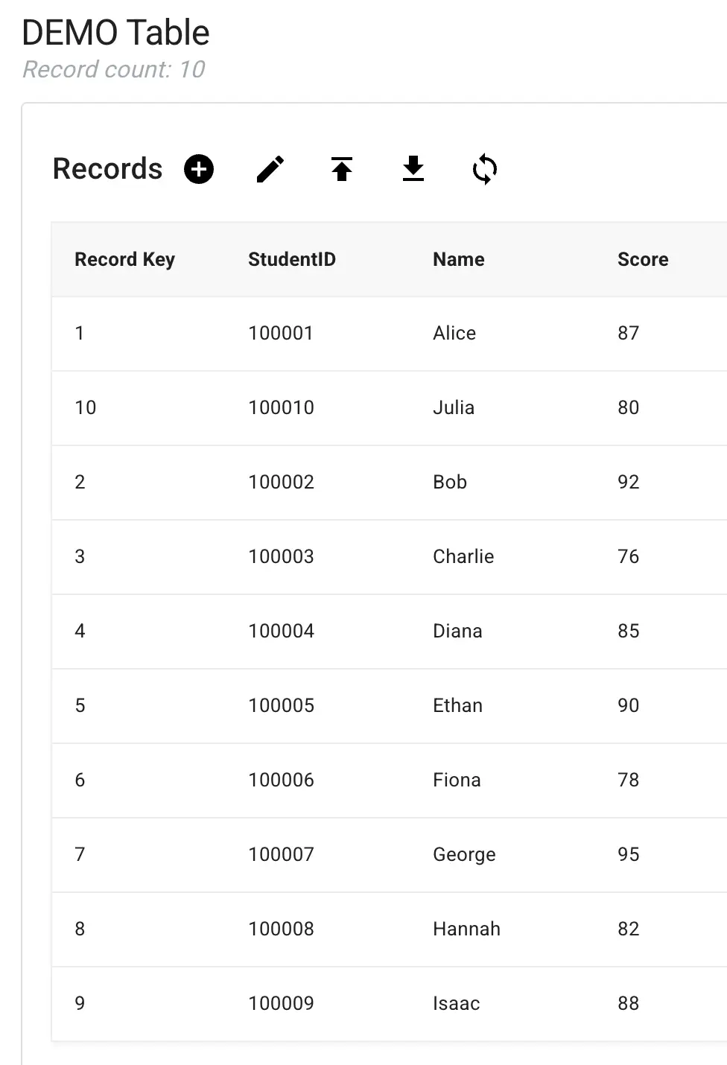The image size is (727, 1065).
Task: Click the upload records icon
Action: point(342,169)
